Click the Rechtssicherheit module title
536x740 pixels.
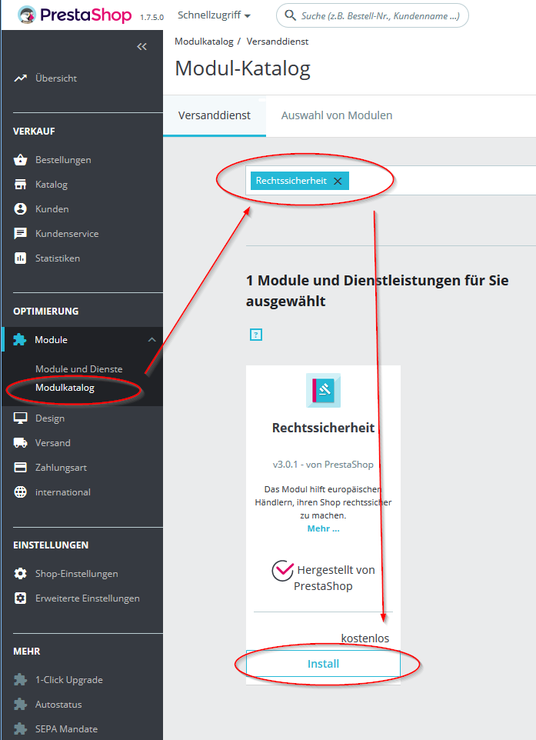point(323,428)
